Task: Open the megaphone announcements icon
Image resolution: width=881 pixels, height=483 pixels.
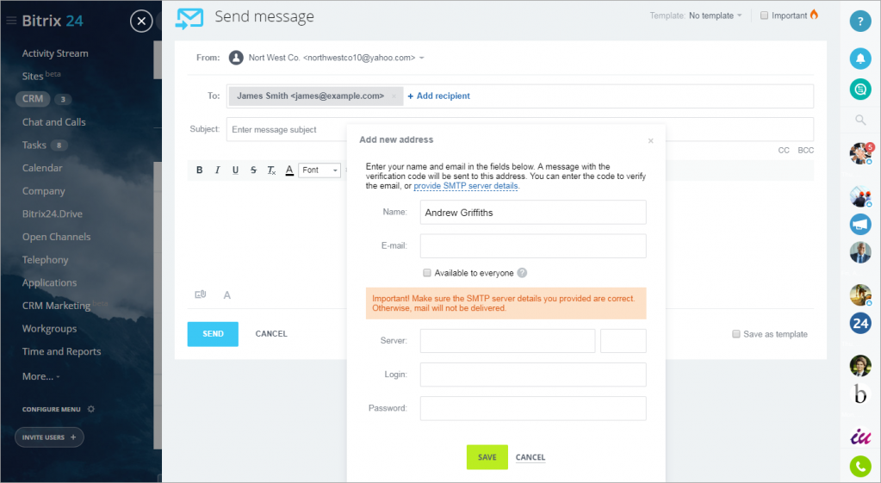Action: click(860, 225)
